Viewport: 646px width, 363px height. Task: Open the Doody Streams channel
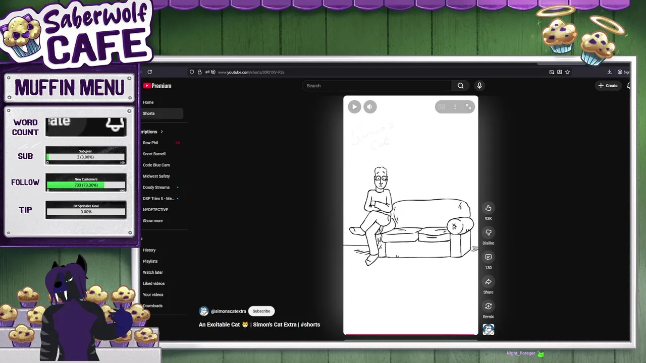point(156,187)
